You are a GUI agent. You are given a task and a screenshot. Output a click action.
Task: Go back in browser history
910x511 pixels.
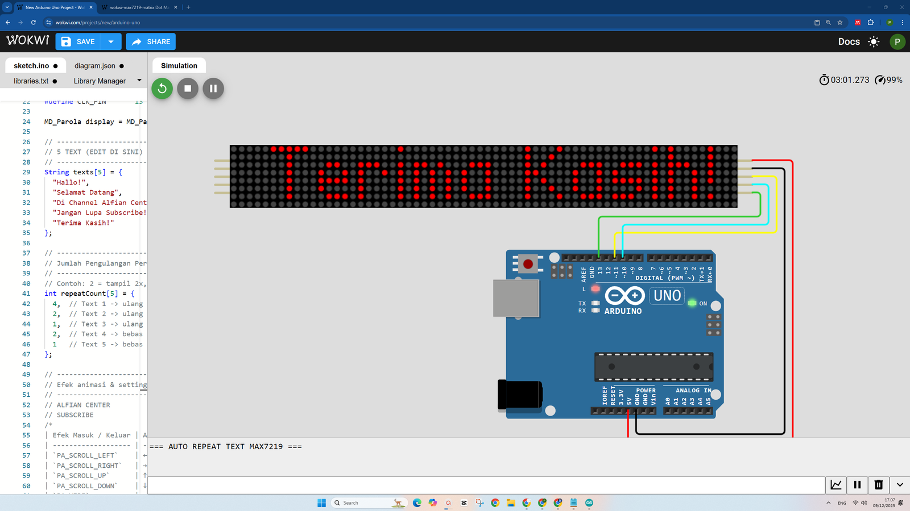pos(8,23)
